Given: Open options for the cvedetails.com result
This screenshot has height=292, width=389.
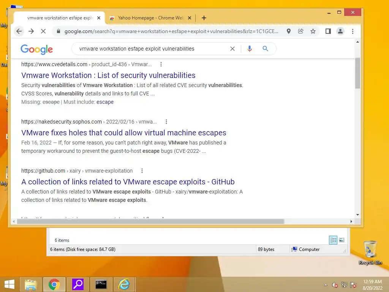Looking at the screenshot, I should [161, 64].
